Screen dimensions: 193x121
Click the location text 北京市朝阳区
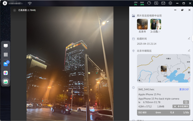pos(144,51)
